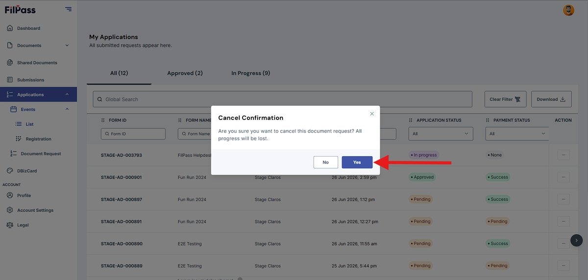This screenshot has width=588, height=280.
Task: Open the Application Status filter dropdown
Action: 441,134
